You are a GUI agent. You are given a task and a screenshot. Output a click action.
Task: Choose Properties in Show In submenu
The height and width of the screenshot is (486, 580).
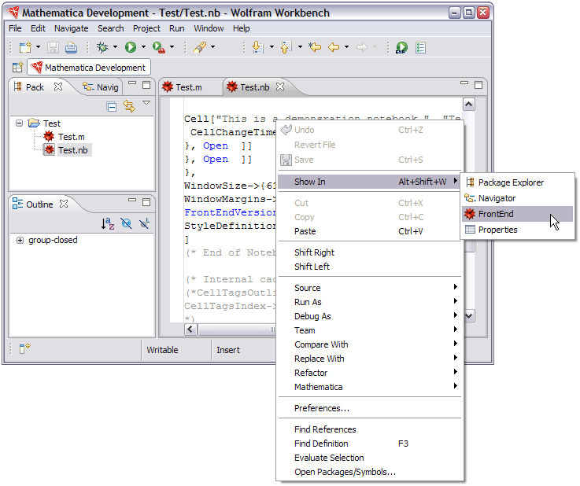517,230
